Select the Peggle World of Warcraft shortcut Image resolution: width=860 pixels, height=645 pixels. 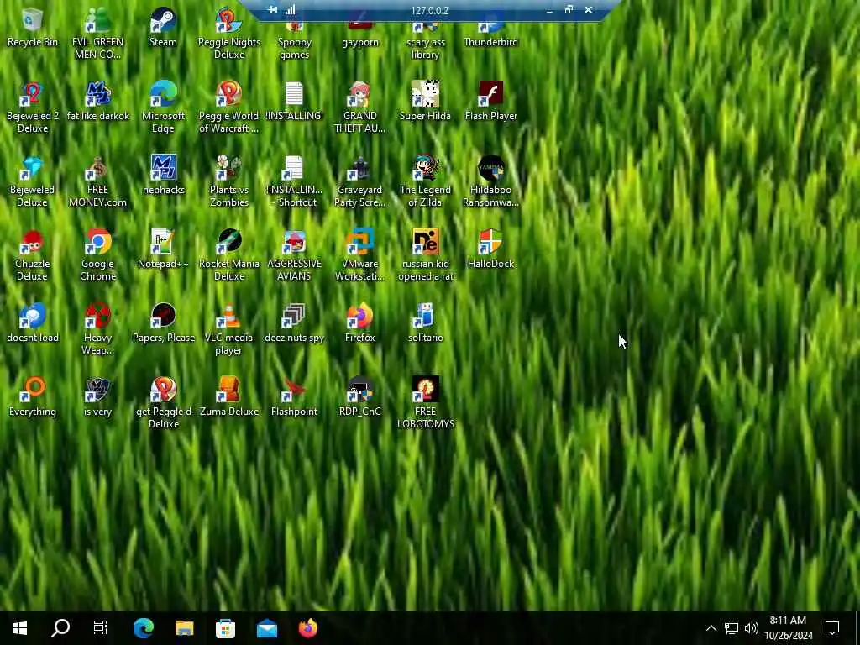228,107
